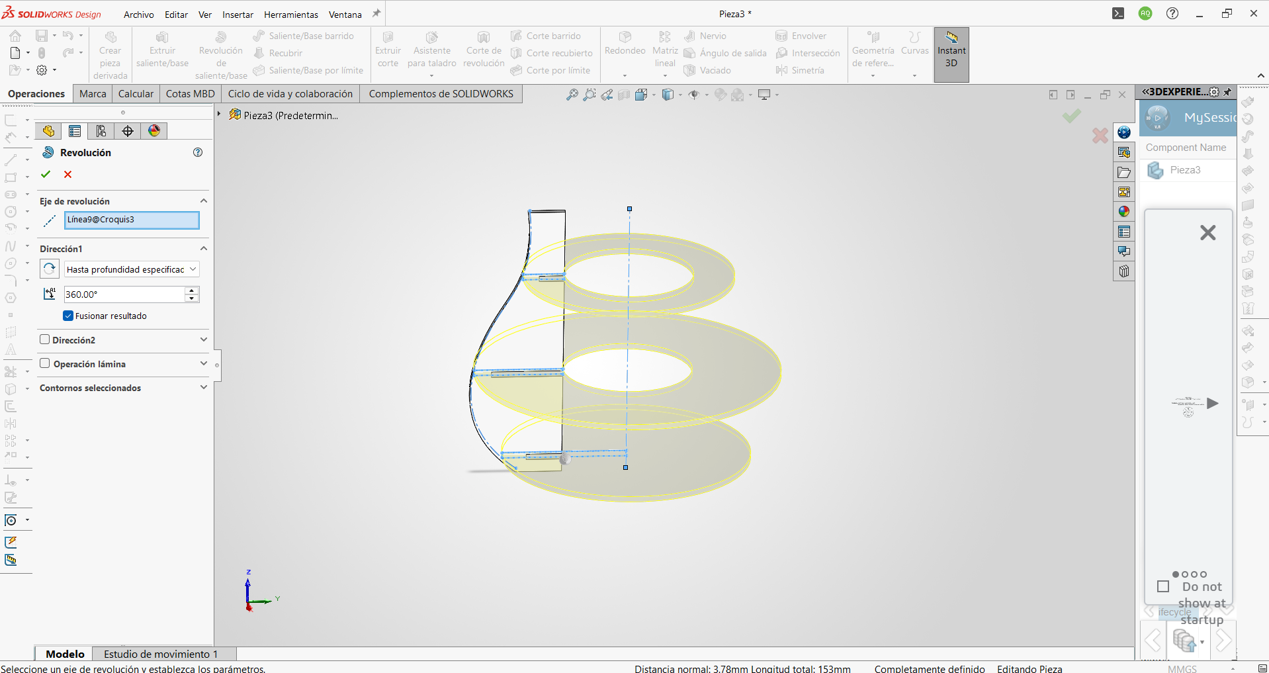Collapse the Eje de revolución section
Viewport: 1269px width, 673px height.
tap(204, 201)
